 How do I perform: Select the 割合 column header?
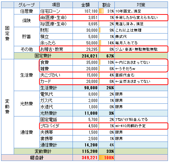(x=106, y=5)
